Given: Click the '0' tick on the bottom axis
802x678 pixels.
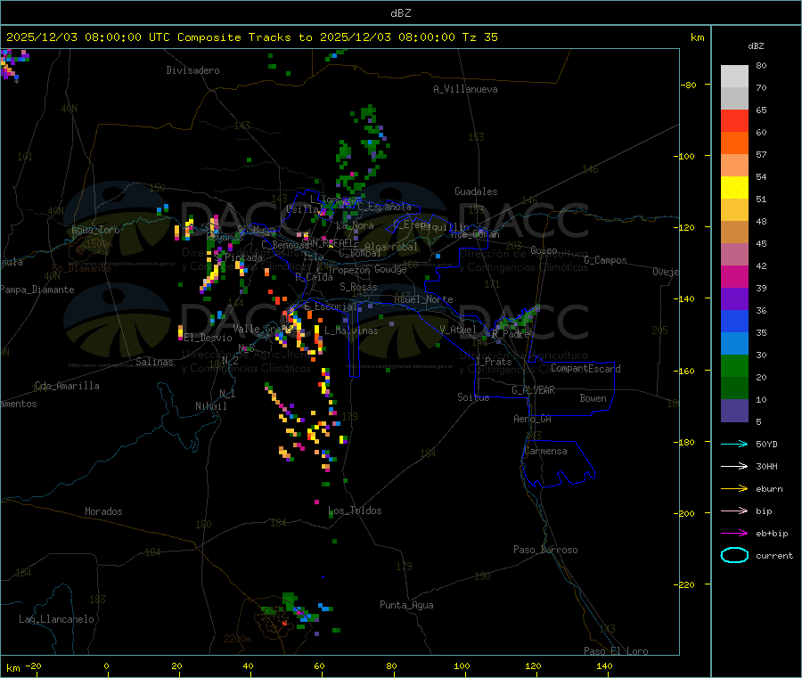Looking at the screenshot, I should [106, 666].
